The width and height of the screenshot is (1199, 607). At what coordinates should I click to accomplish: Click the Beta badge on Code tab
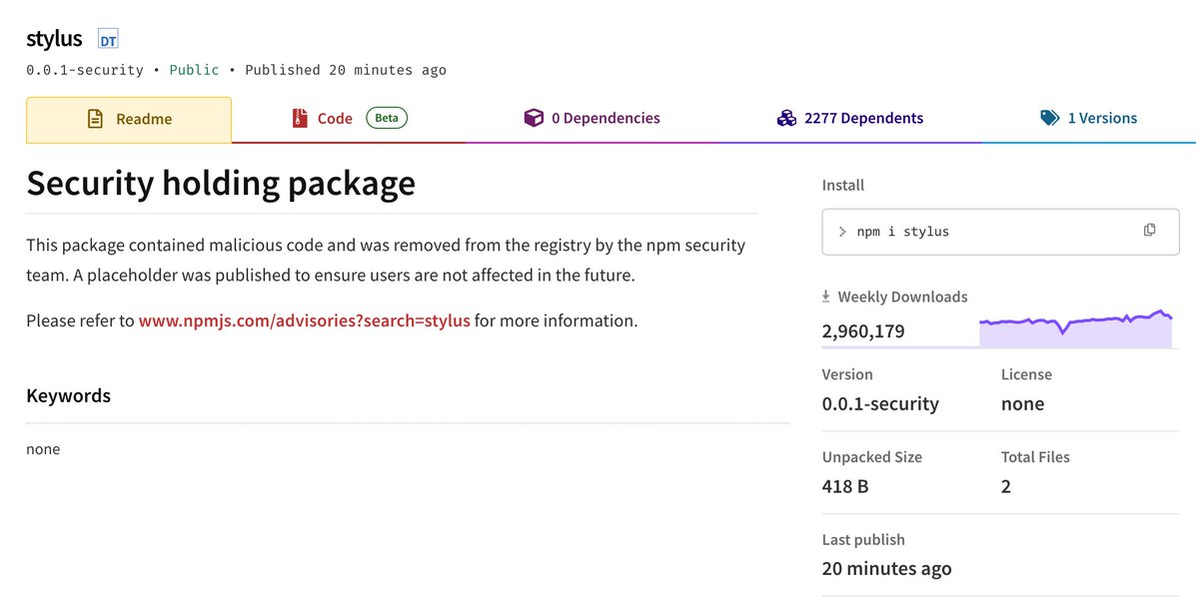coord(387,118)
